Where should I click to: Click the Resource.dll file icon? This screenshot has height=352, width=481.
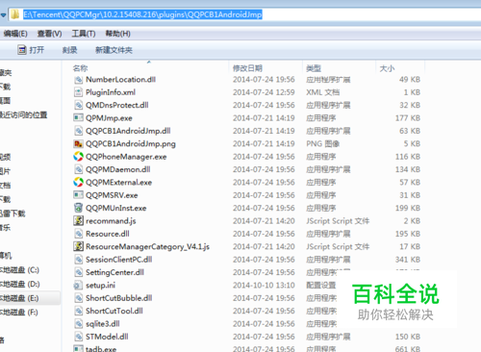point(78,234)
